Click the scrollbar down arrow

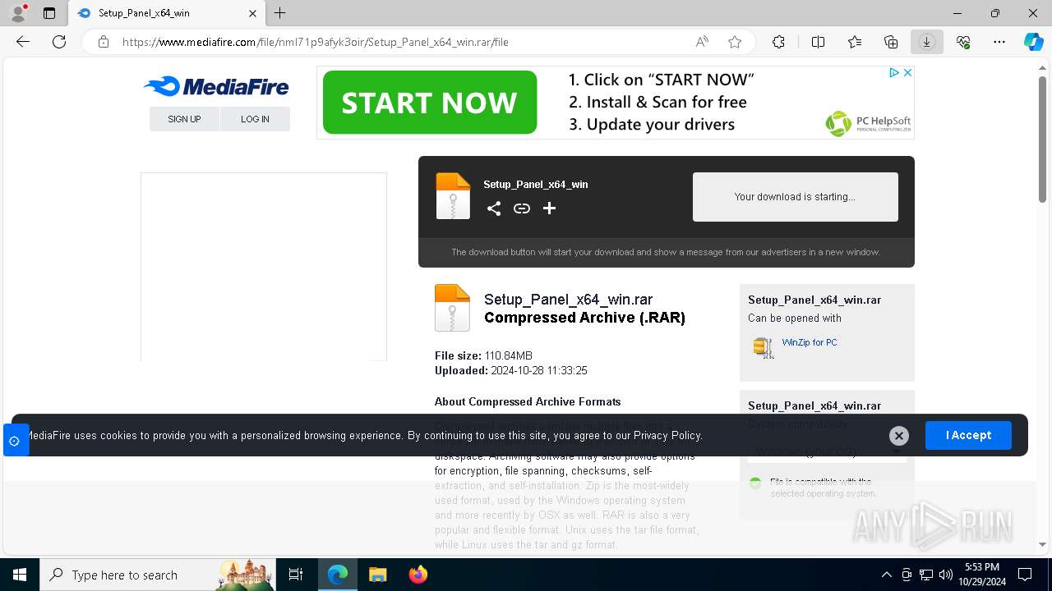click(1042, 544)
